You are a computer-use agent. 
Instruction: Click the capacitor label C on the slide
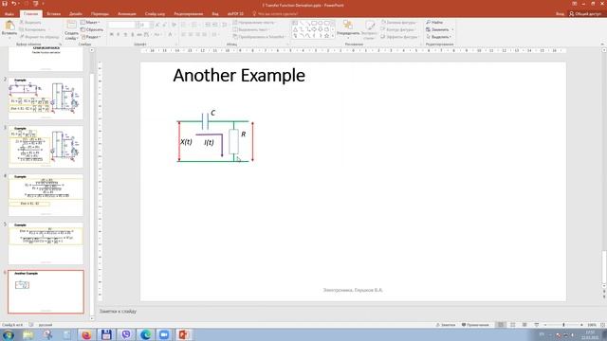pos(212,113)
